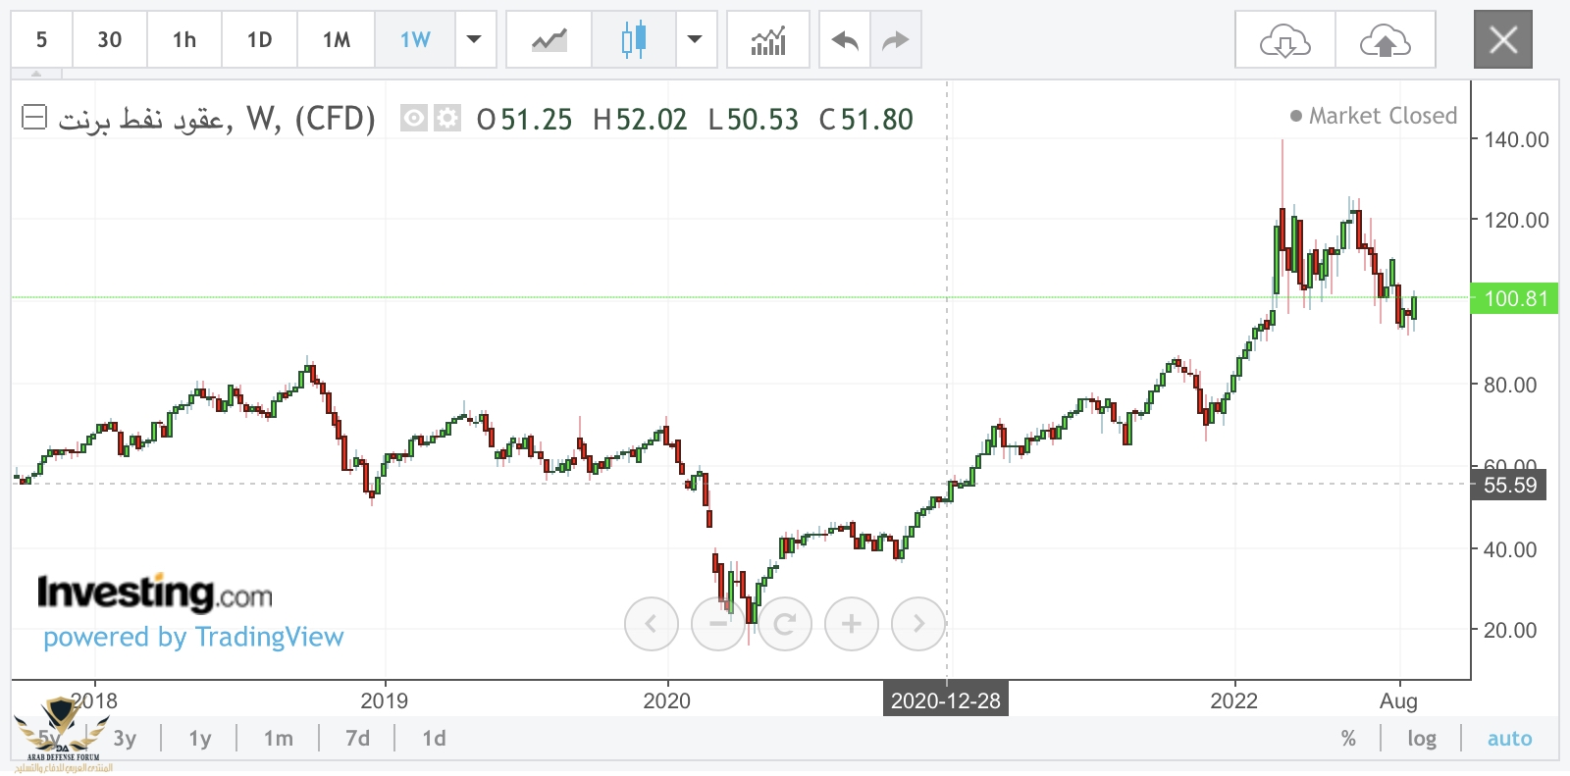Toggle log scale mode

pos(1421,738)
